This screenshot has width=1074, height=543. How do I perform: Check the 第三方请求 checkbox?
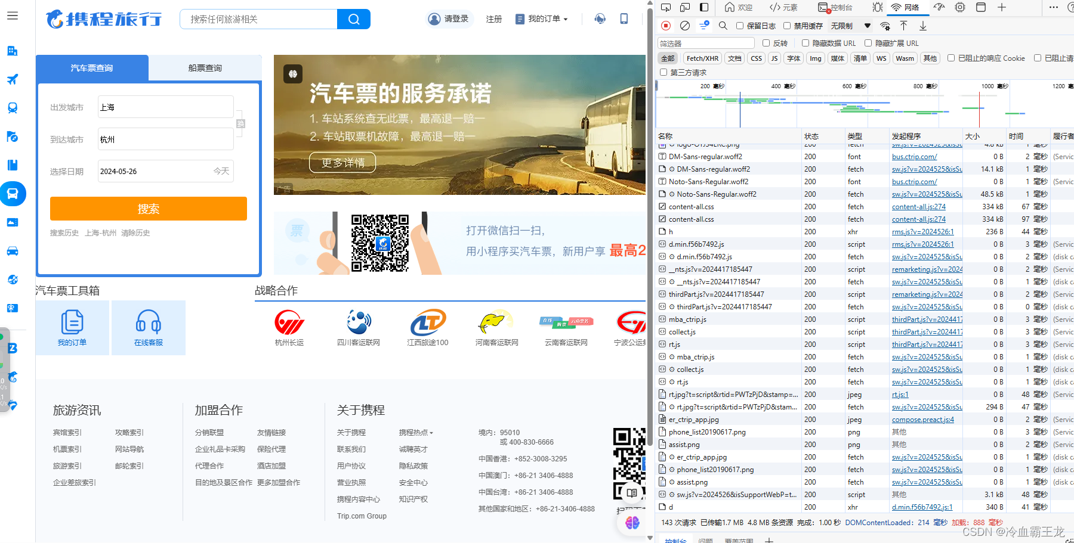coord(663,72)
